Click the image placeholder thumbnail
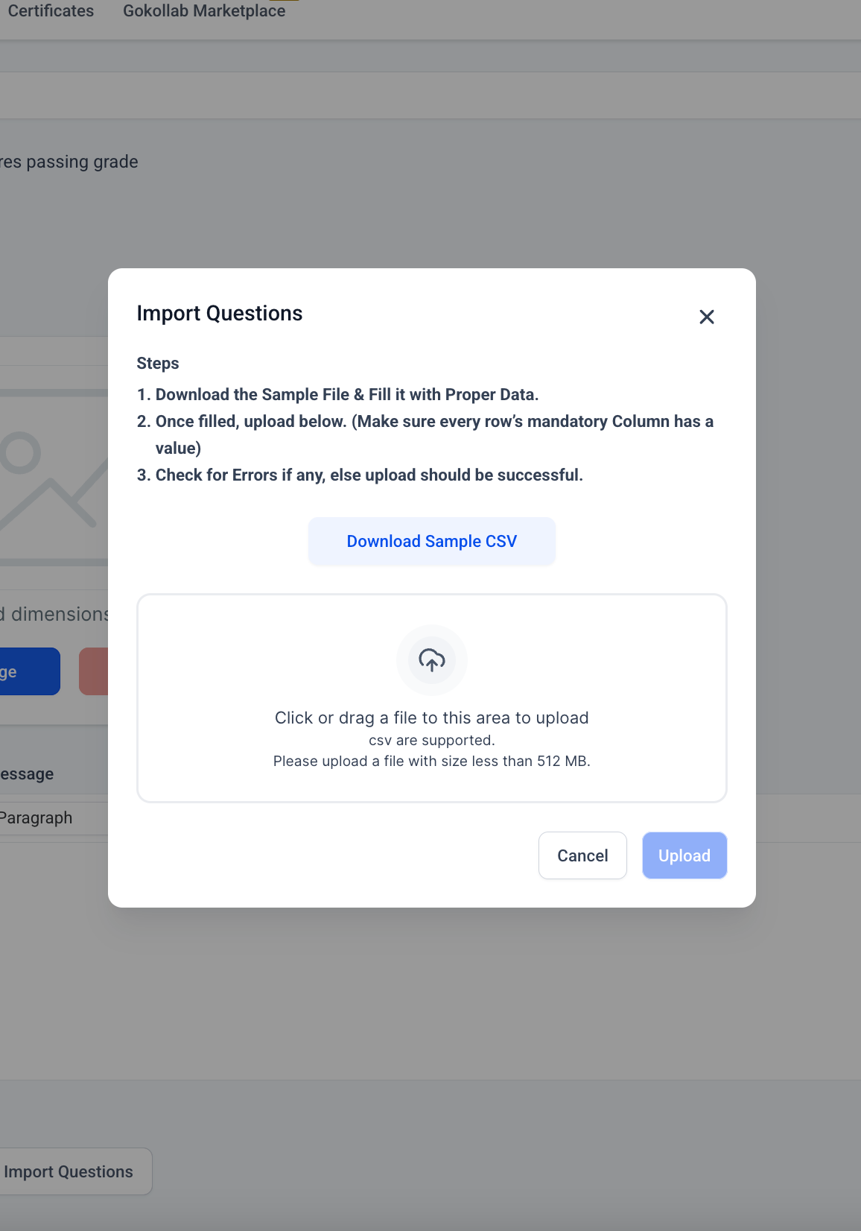This screenshot has width=861, height=1231. 54,477
